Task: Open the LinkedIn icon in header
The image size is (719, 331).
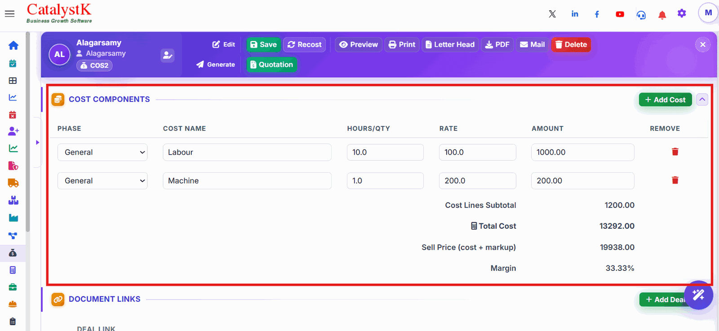Action: pyautogui.click(x=575, y=14)
